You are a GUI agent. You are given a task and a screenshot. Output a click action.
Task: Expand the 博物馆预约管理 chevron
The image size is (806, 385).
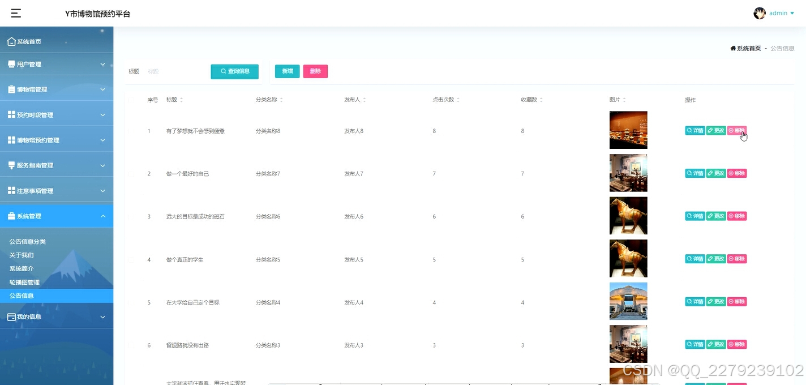click(103, 140)
